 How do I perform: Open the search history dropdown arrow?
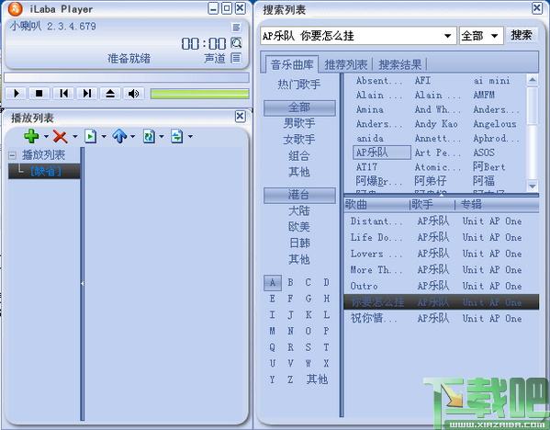[447, 36]
